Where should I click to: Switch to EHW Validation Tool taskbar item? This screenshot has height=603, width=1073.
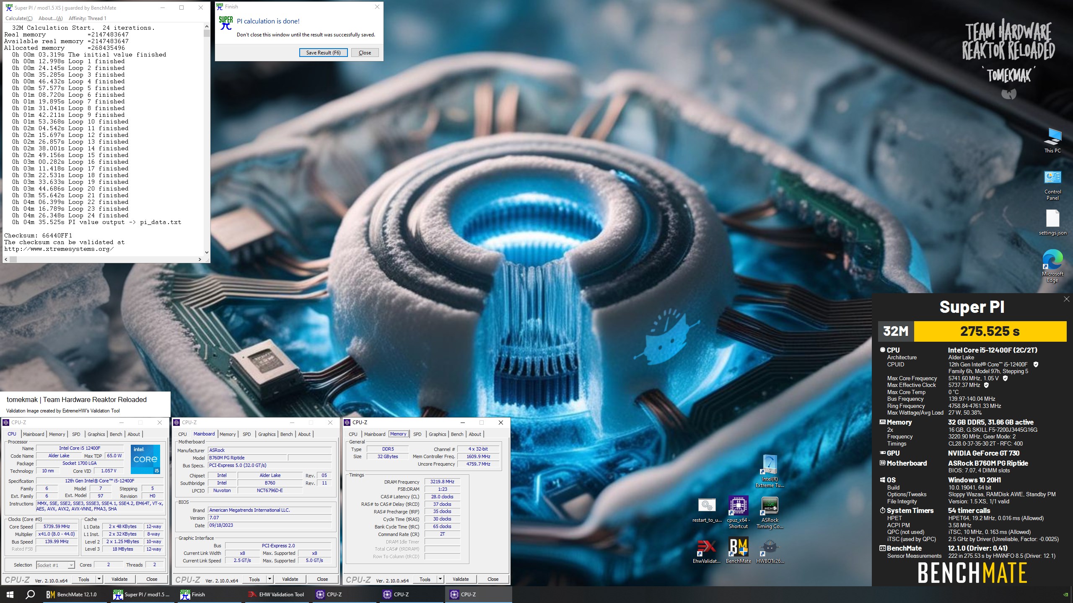pyautogui.click(x=276, y=594)
